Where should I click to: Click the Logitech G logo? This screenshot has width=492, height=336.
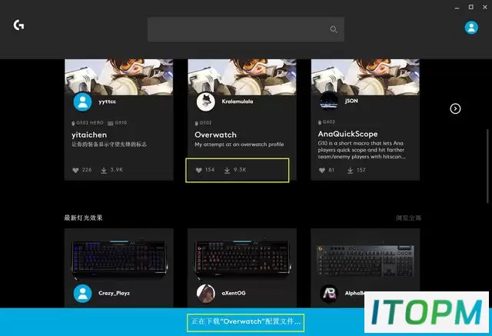(18, 25)
